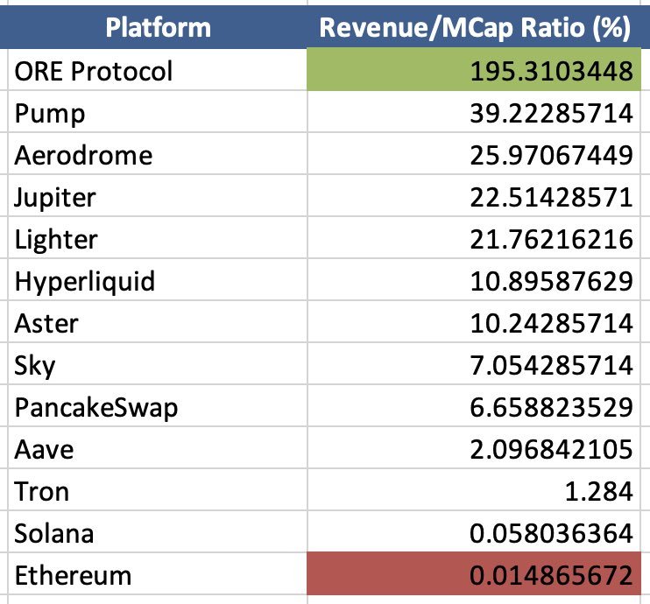Click the Solana cell
This screenshot has height=604, width=650.
pos(158,532)
